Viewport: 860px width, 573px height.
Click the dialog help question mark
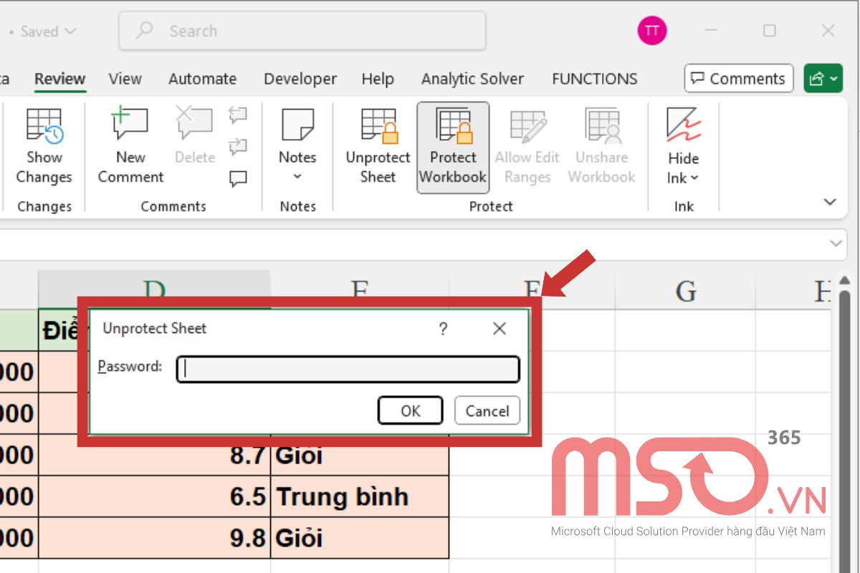(443, 329)
